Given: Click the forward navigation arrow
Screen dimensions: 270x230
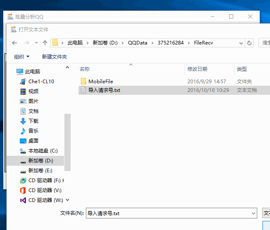Looking at the screenshot, I should [27, 43].
